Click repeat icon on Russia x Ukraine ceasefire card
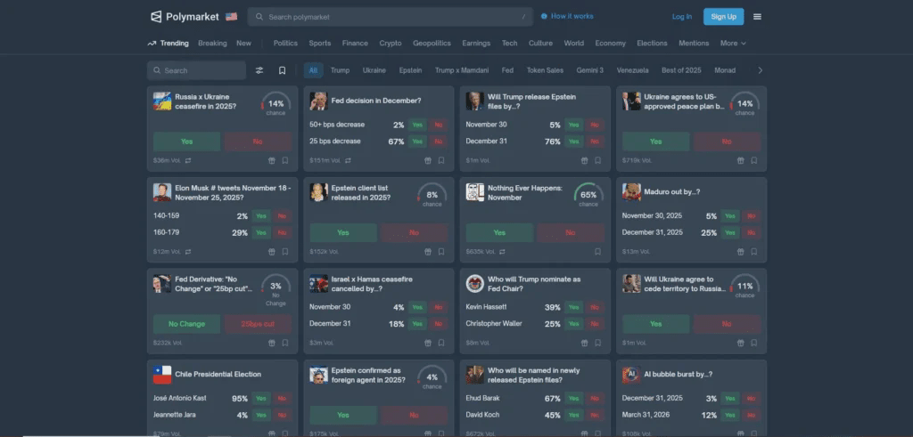Image resolution: width=913 pixels, height=437 pixels. [188, 160]
